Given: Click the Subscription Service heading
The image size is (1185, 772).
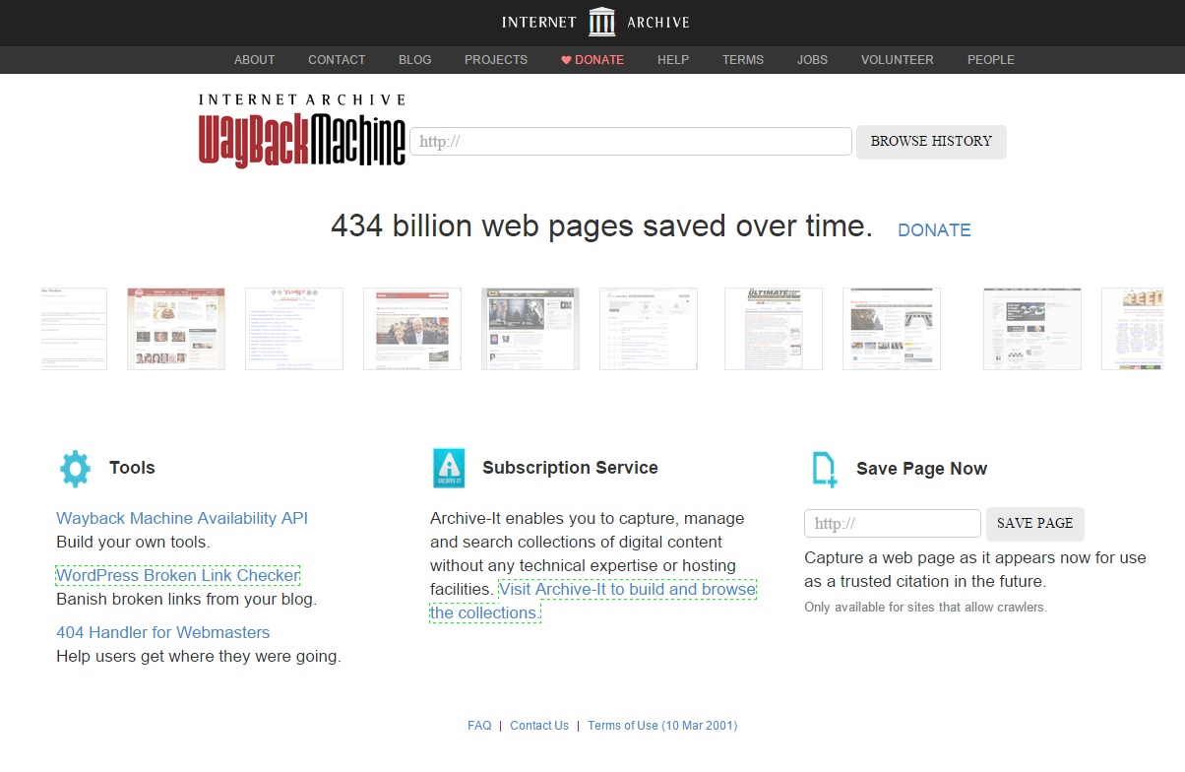Looking at the screenshot, I should (570, 468).
